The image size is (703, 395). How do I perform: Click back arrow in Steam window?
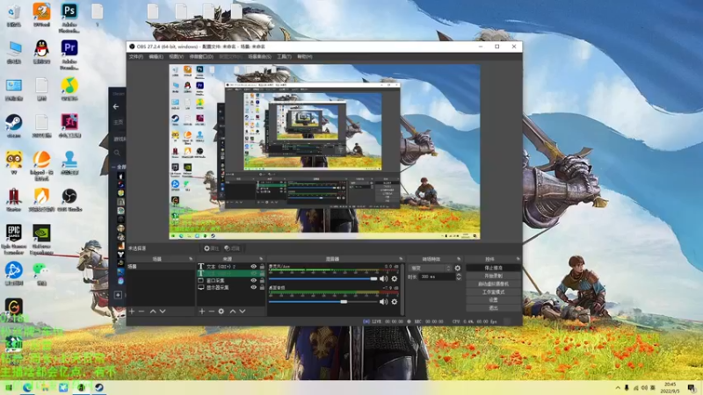click(x=116, y=106)
